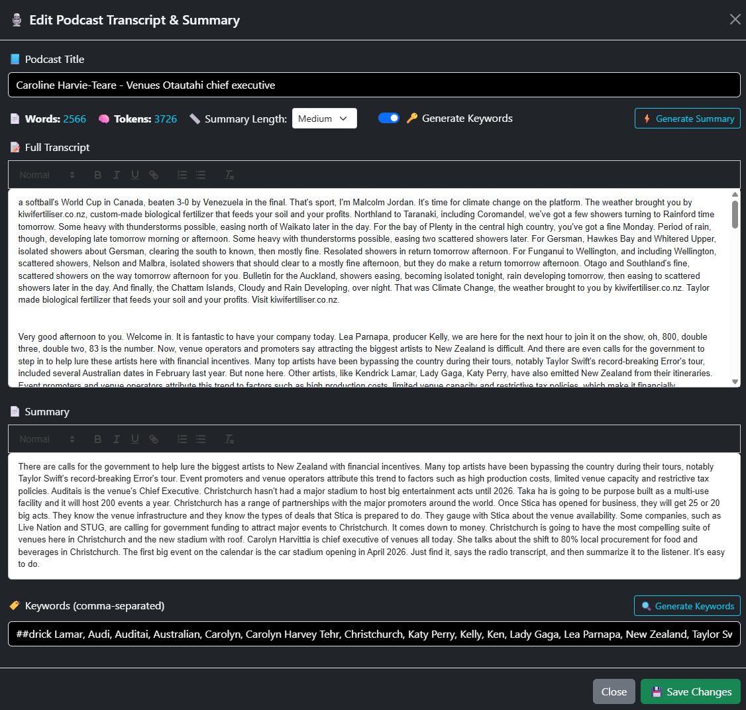Start bullet list in Full Transcript toolbar
The image size is (746, 710).
(201, 175)
